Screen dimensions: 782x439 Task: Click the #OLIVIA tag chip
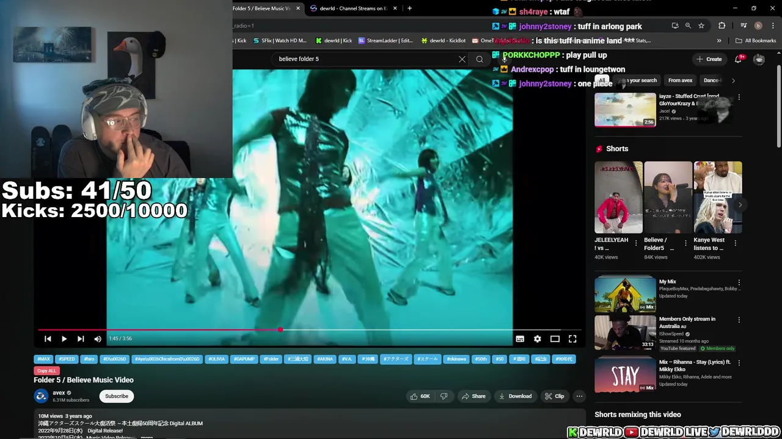tap(216, 359)
